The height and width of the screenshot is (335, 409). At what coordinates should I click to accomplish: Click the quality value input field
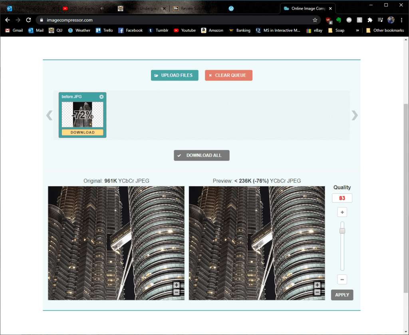pos(342,198)
